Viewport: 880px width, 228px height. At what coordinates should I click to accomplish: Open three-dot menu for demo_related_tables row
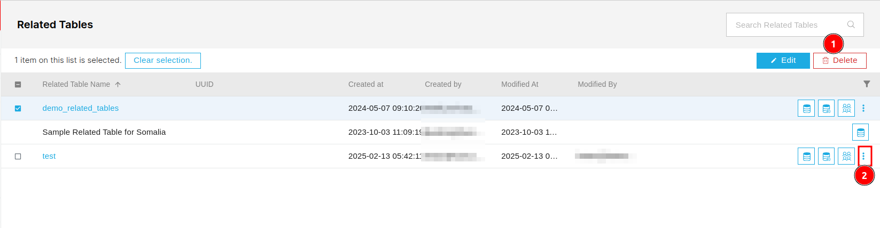[x=863, y=108]
